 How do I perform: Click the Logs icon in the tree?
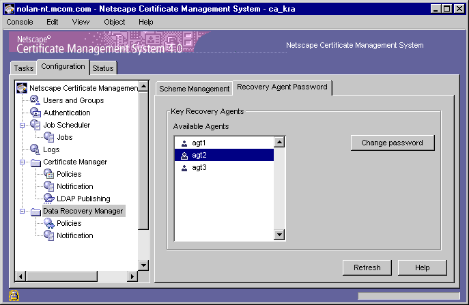(x=35, y=149)
